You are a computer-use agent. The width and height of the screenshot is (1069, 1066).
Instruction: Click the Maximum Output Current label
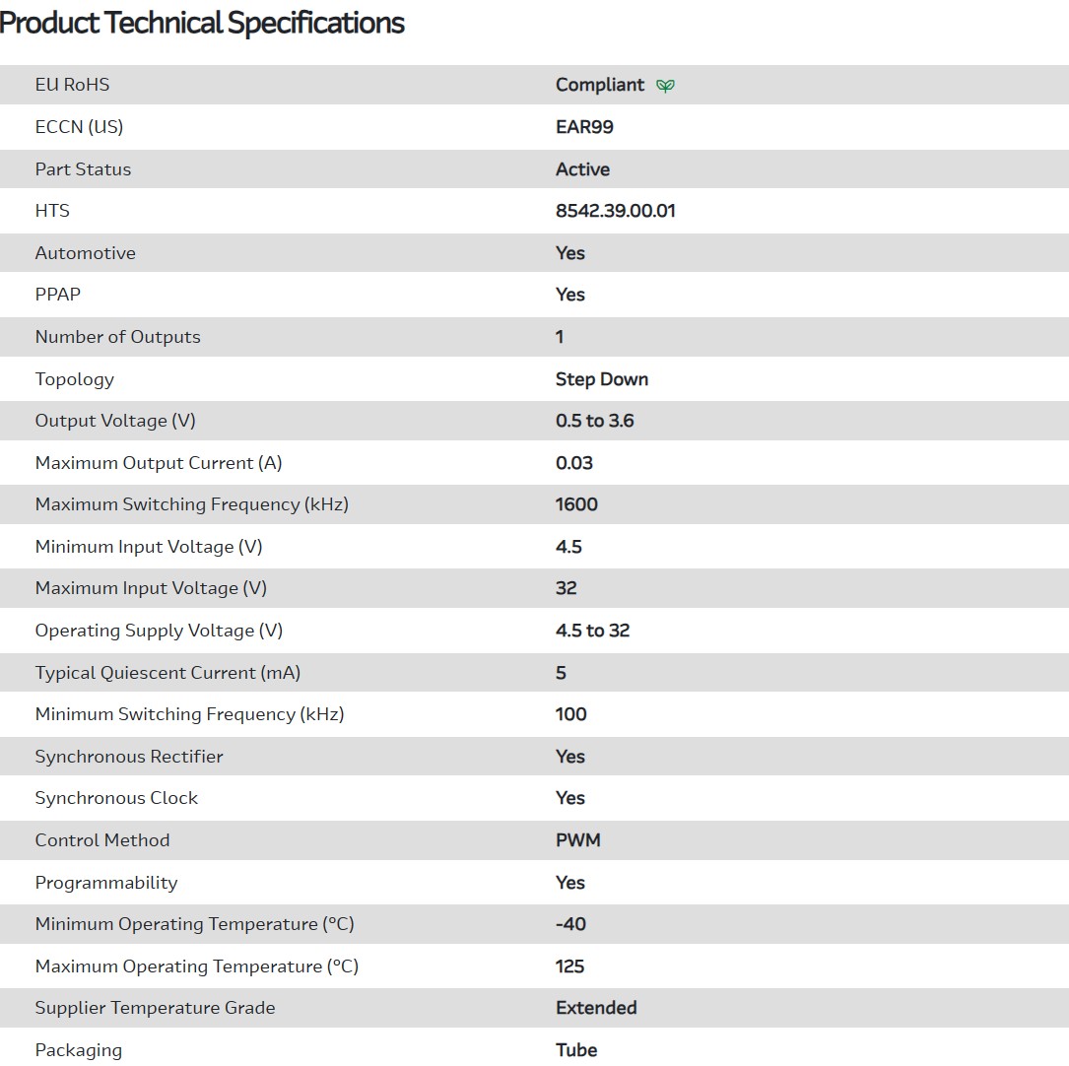158,463
